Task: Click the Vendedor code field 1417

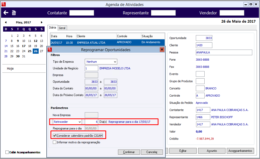Action: click(x=203, y=124)
